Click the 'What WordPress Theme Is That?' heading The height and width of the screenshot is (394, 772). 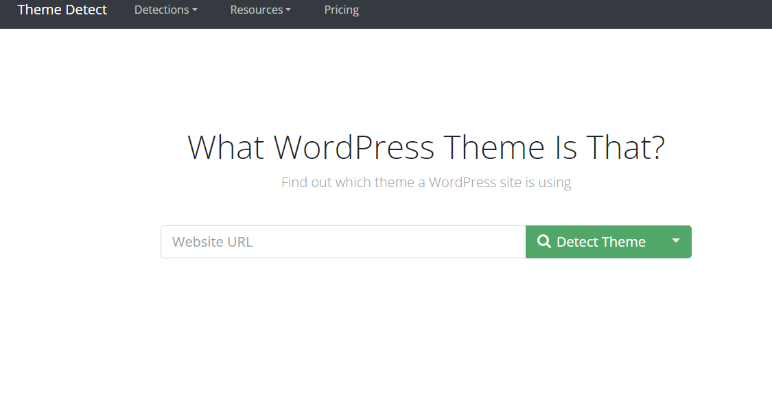coord(426,147)
